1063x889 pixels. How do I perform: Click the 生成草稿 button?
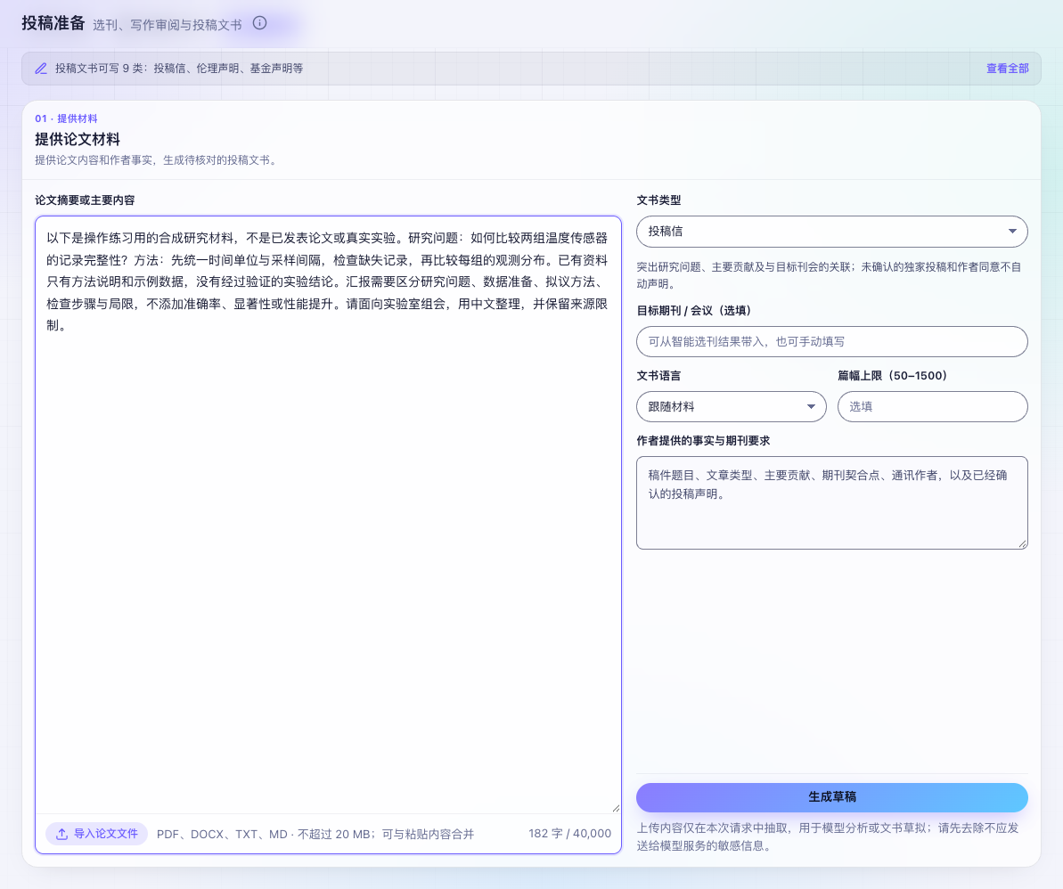coord(832,797)
